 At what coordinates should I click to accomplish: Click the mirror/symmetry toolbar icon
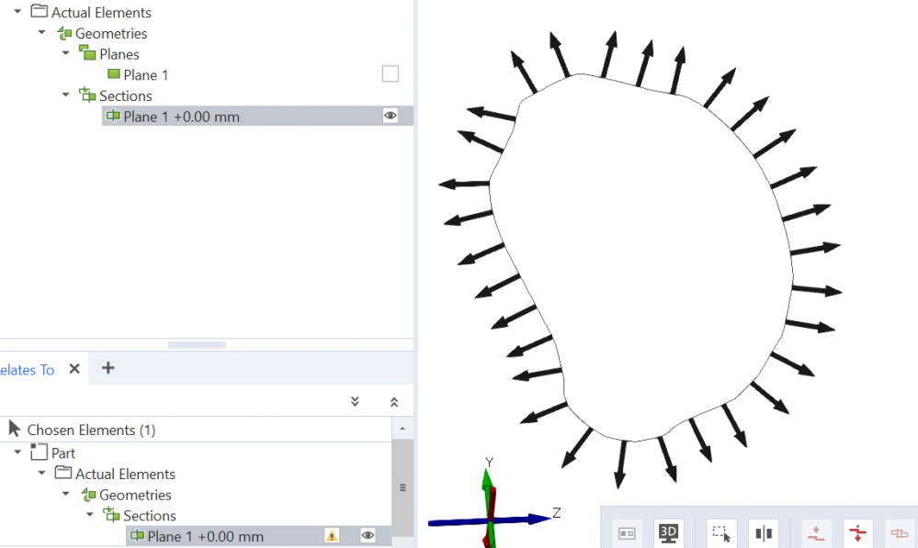coord(763,532)
